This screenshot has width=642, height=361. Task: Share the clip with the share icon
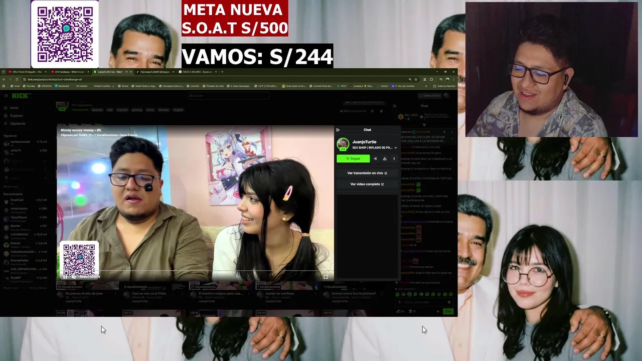375,158
